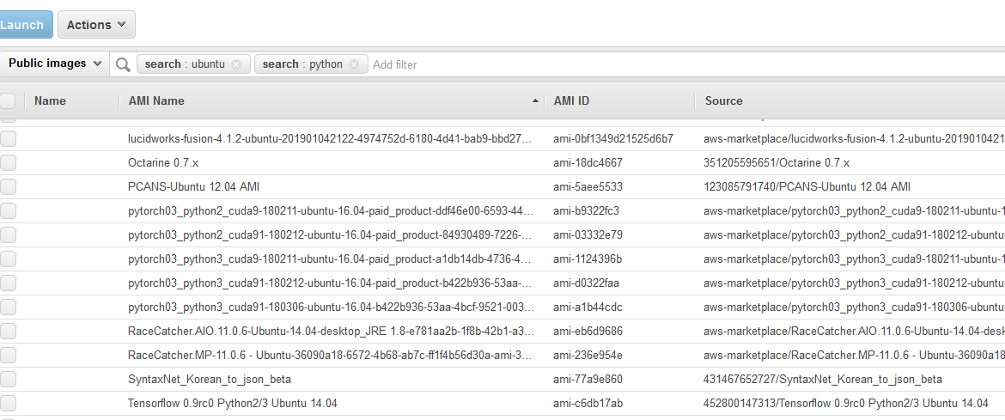Viewport: 1005px width, 420px height.
Task: Click the Name column header
Action: (x=50, y=100)
